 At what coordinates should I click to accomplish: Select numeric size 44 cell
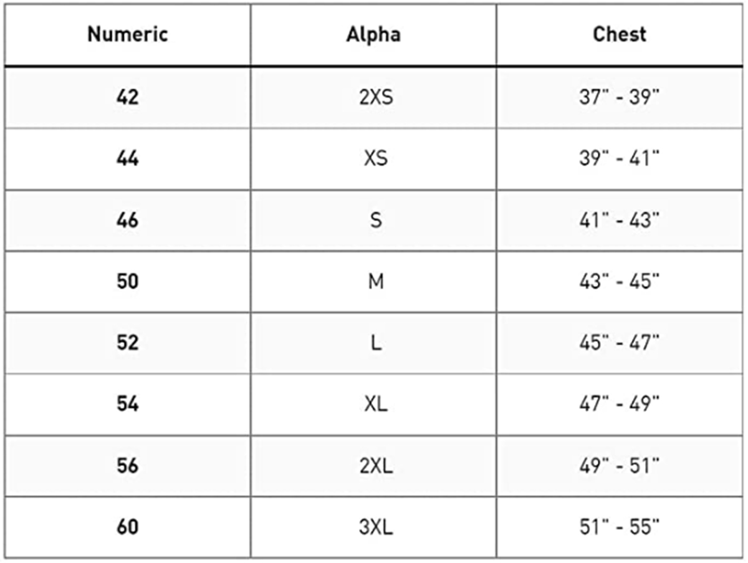coord(127,158)
